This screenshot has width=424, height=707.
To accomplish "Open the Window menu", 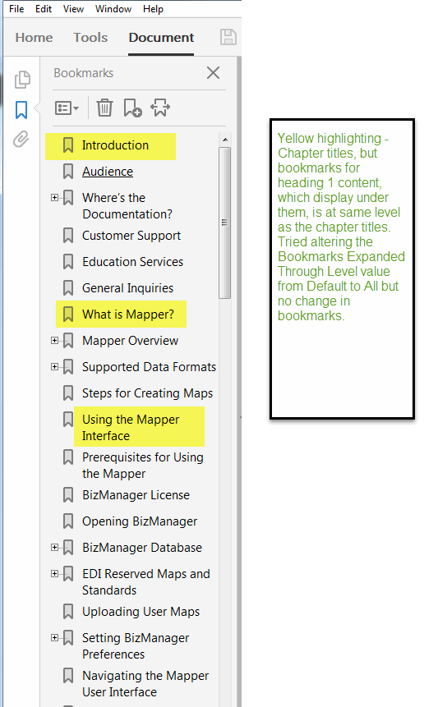I will pyautogui.click(x=113, y=9).
